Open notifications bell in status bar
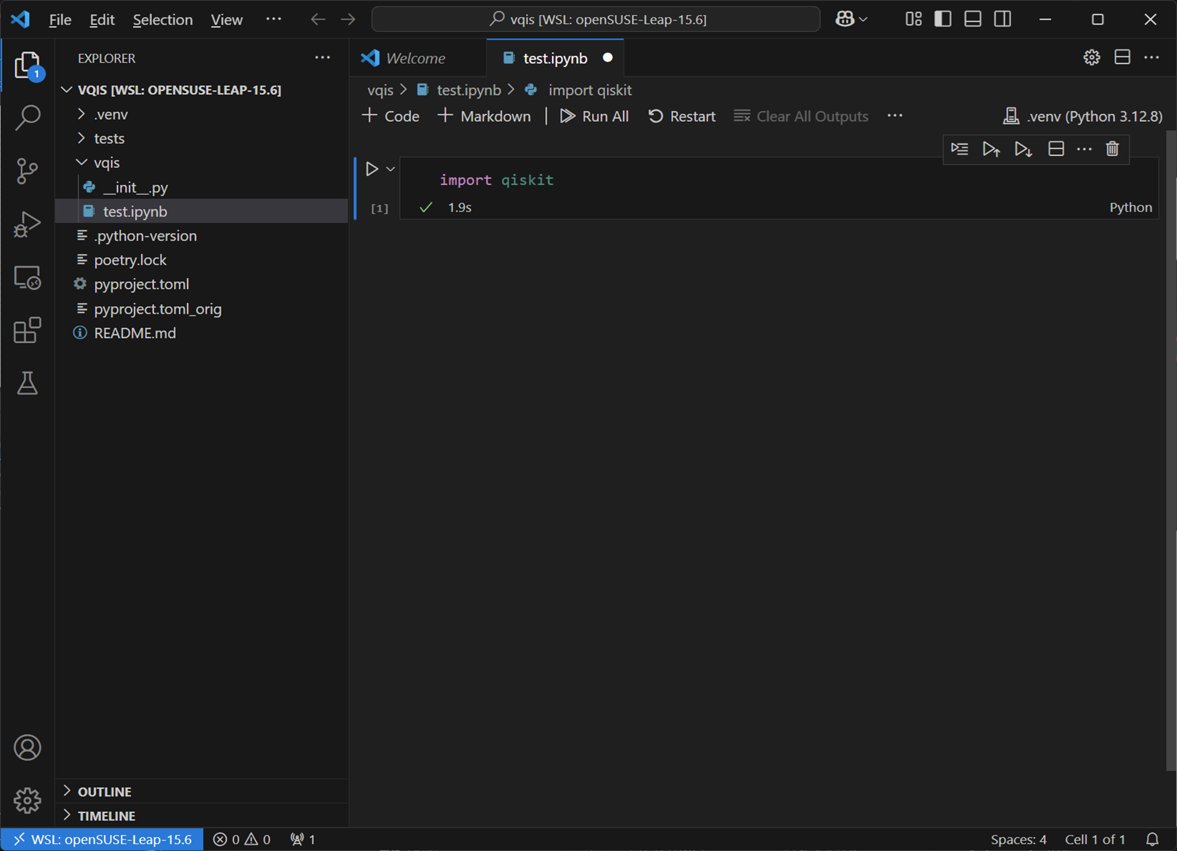1177x851 pixels. coord(1152,839)
